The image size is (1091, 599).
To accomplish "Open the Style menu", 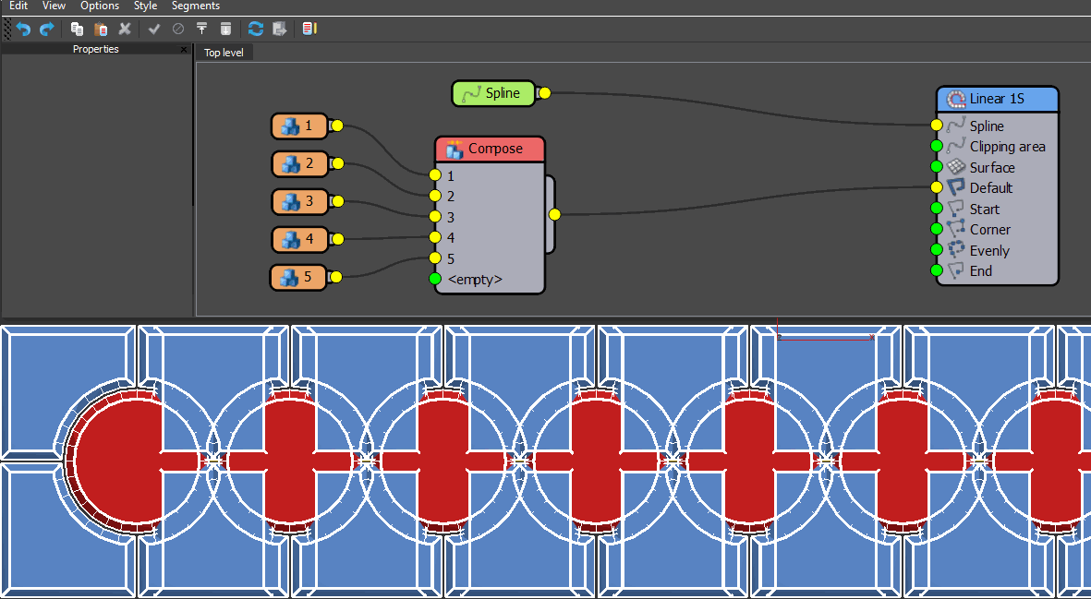I will coord(145,6).
